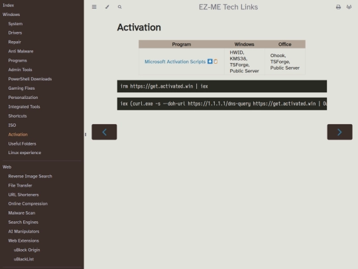Open the Gaming Fixes page
The width and height of the screenshot is (358, 269).
coord(21,88)
